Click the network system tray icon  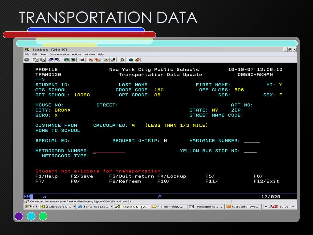point(271,207)
